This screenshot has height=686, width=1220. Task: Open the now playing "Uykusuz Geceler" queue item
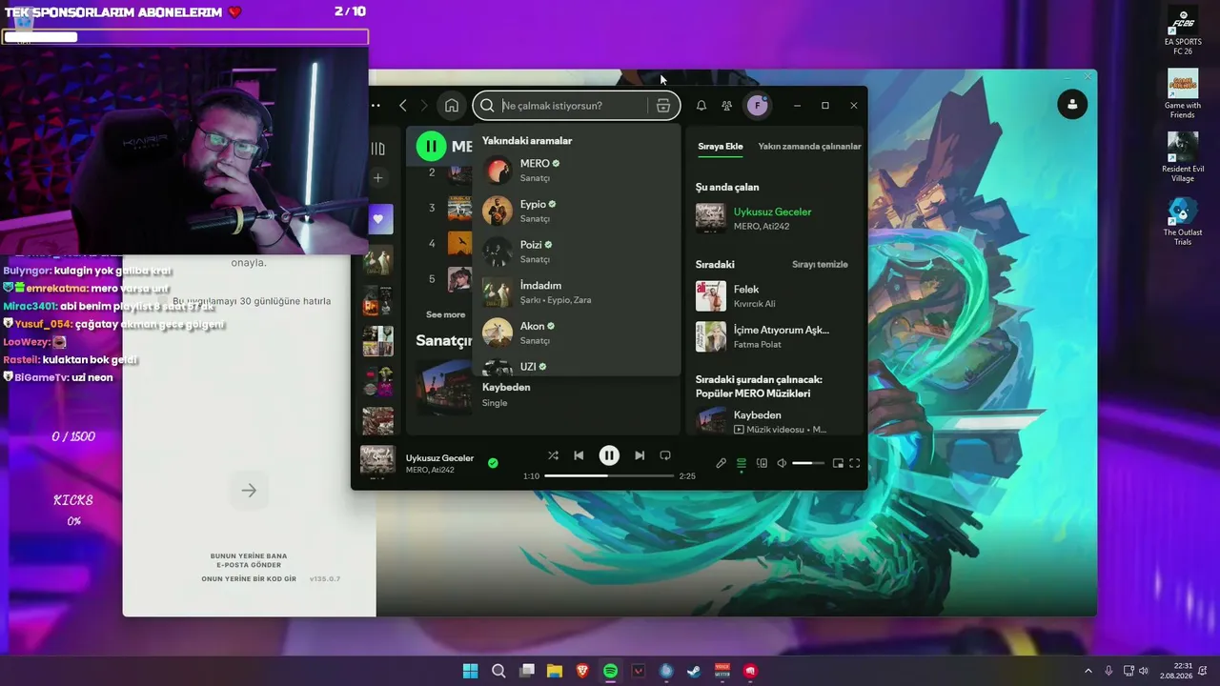pyautogui.click(x=776, y=218)
